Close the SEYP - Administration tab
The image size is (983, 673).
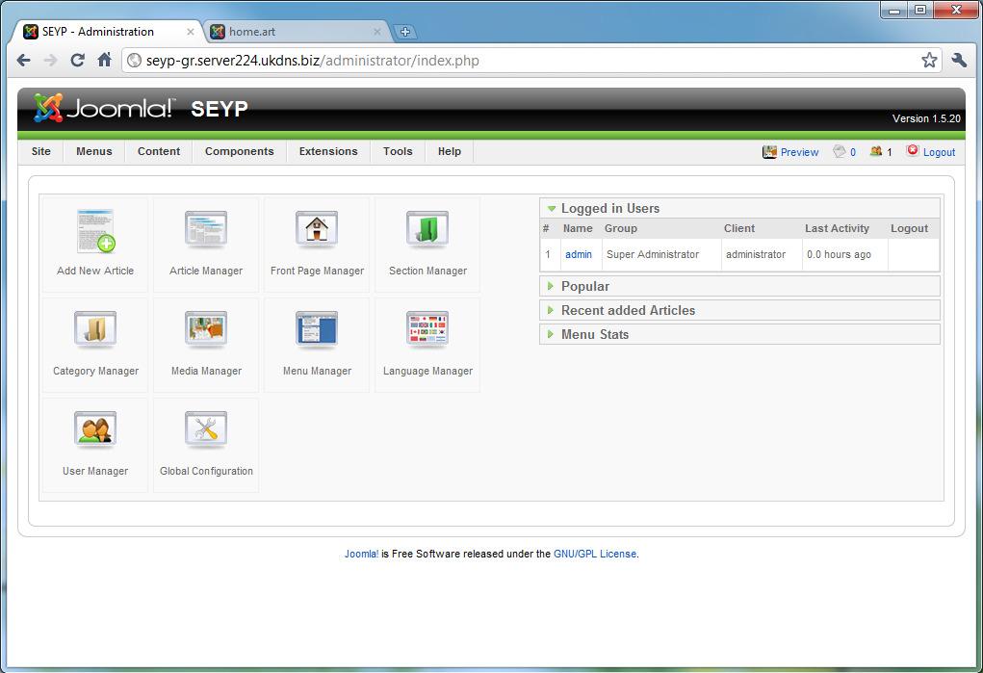[x=190, y=32]
